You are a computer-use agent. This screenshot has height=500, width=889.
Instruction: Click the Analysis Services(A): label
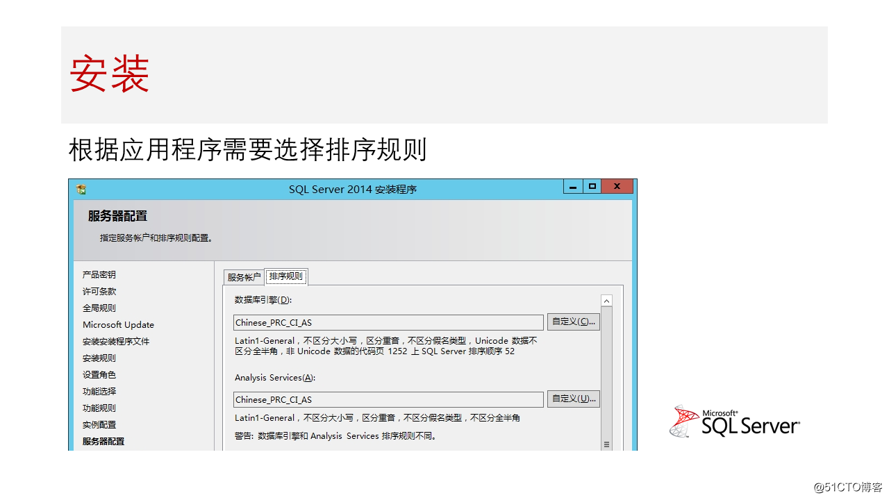(x=275, y=378)
